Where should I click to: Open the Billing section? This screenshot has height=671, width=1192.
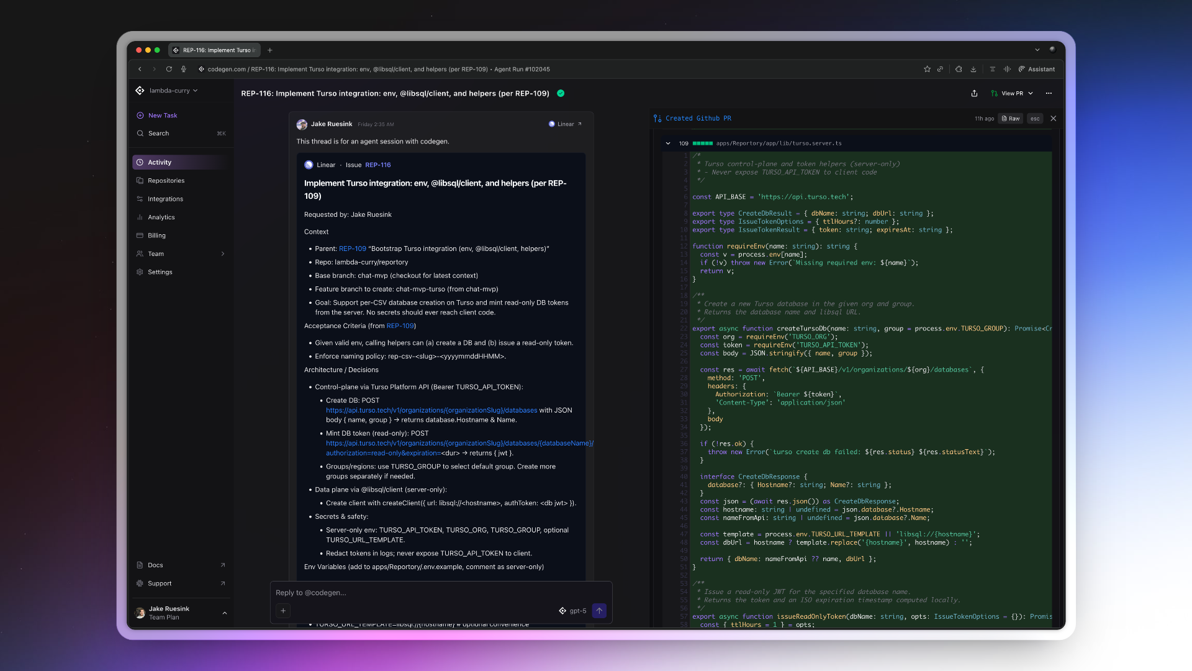point(155,235)
